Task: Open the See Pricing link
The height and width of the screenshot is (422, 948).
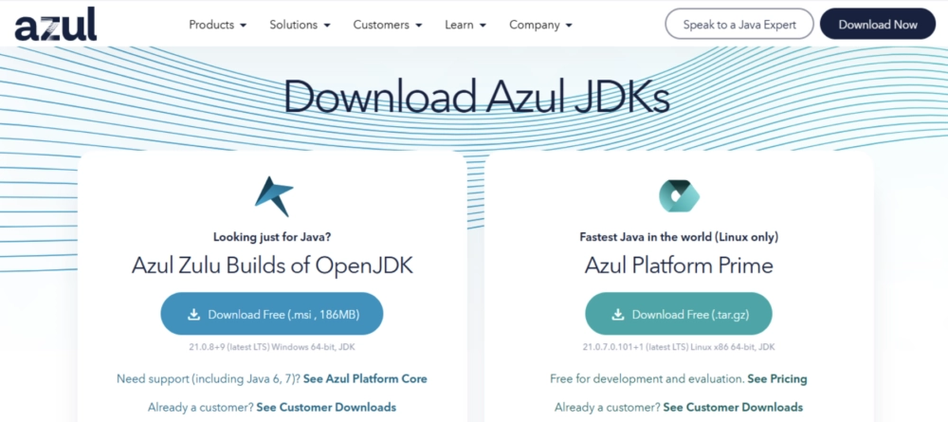Action: pos(777,379)
